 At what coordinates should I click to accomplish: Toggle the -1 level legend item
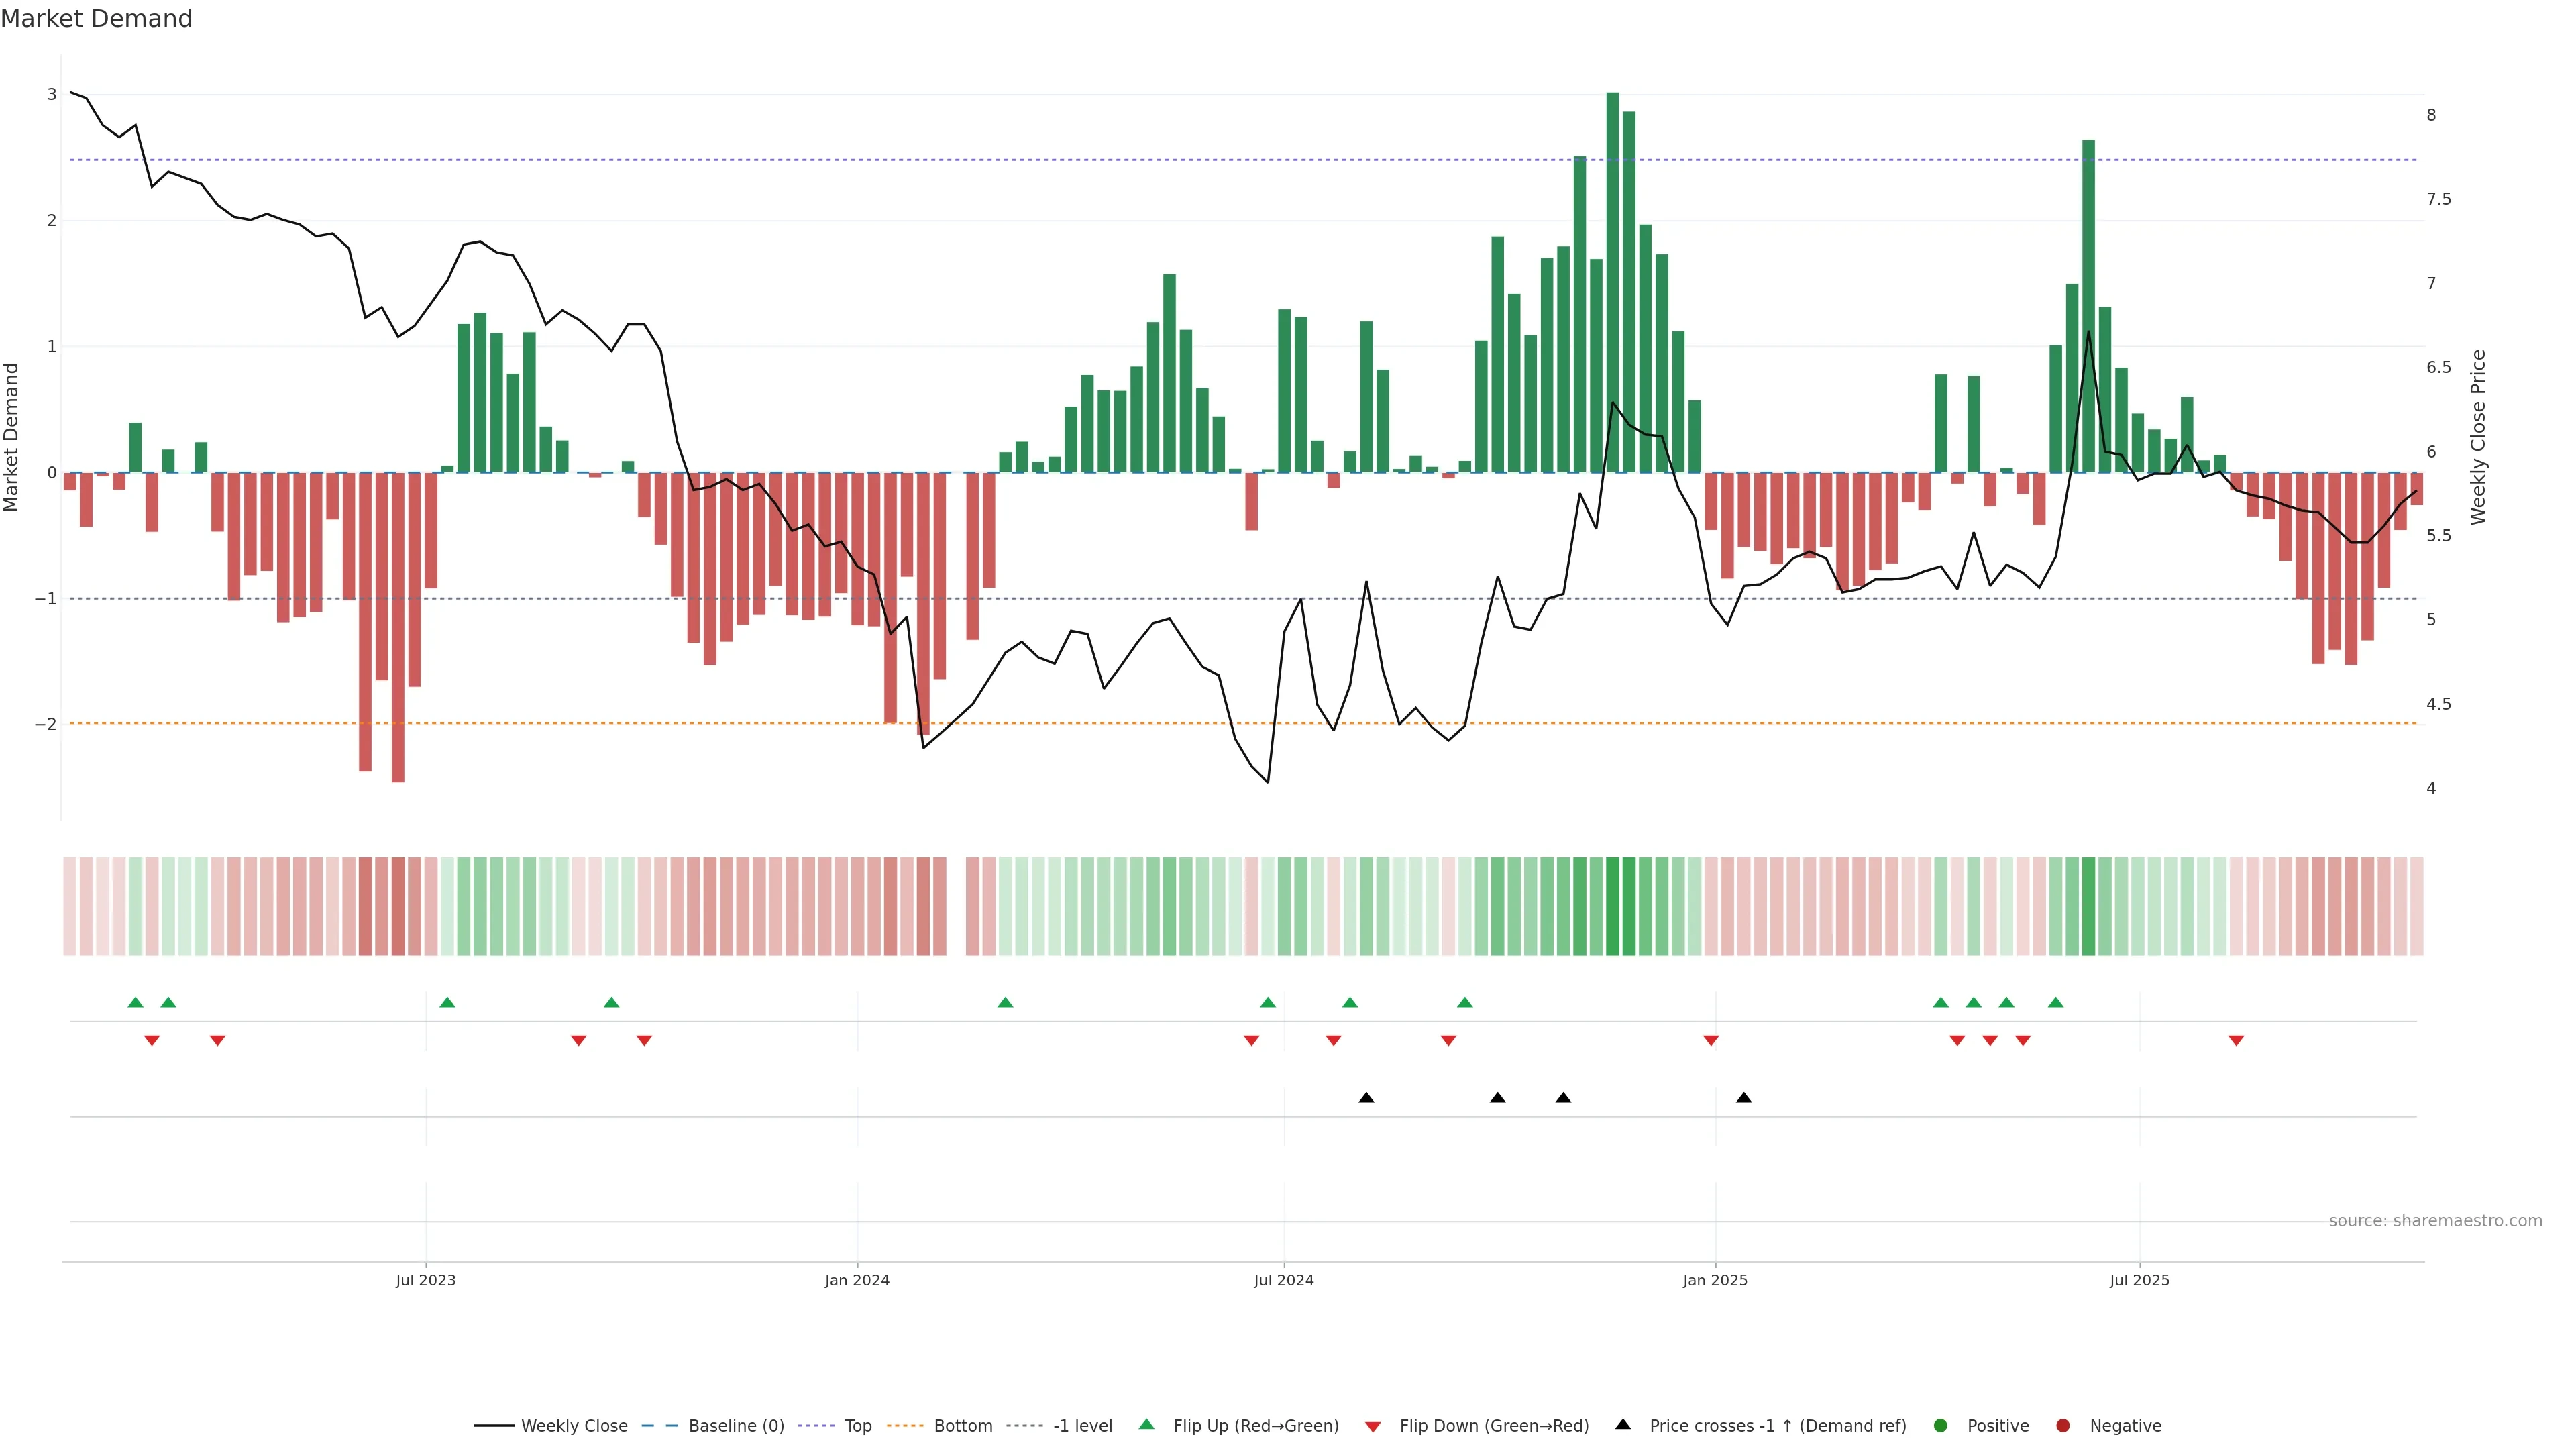(1082, 1426)
